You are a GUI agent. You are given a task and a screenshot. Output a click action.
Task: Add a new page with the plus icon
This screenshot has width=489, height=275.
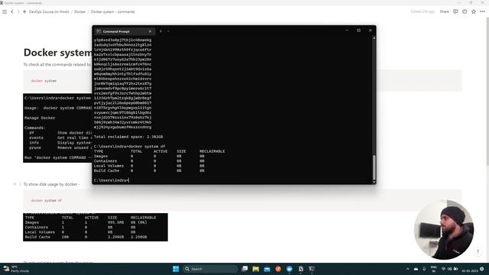pos(24,11)
